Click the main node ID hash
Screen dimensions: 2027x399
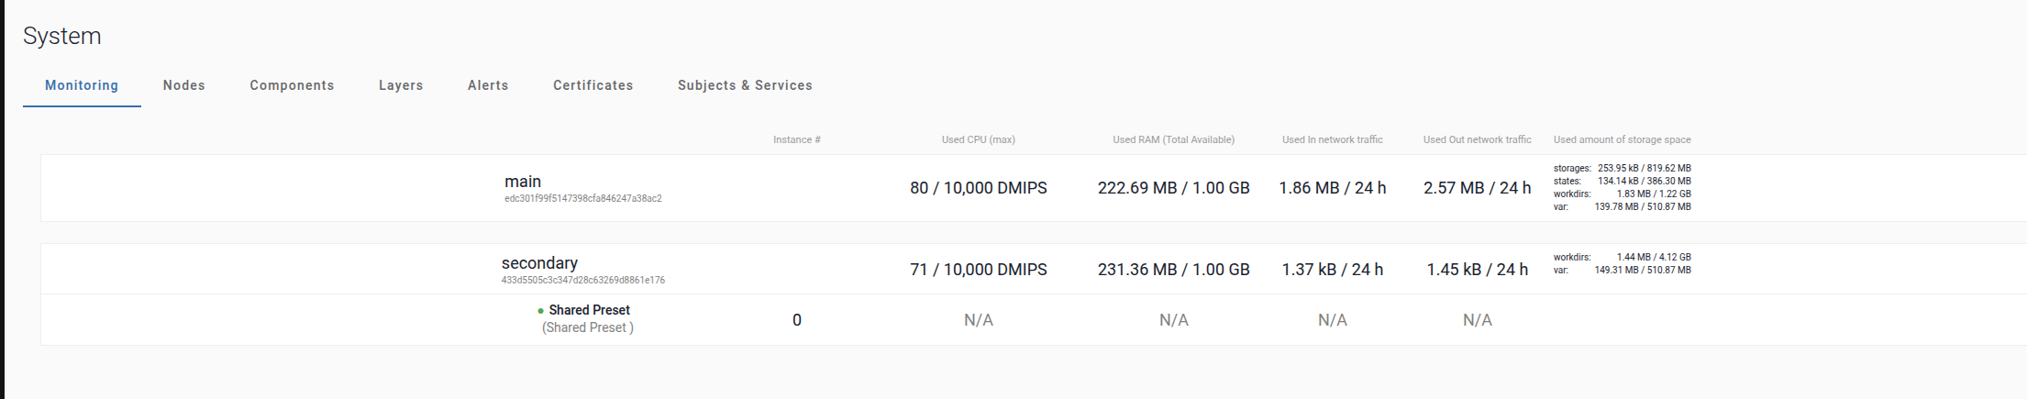tap(582, 198)
